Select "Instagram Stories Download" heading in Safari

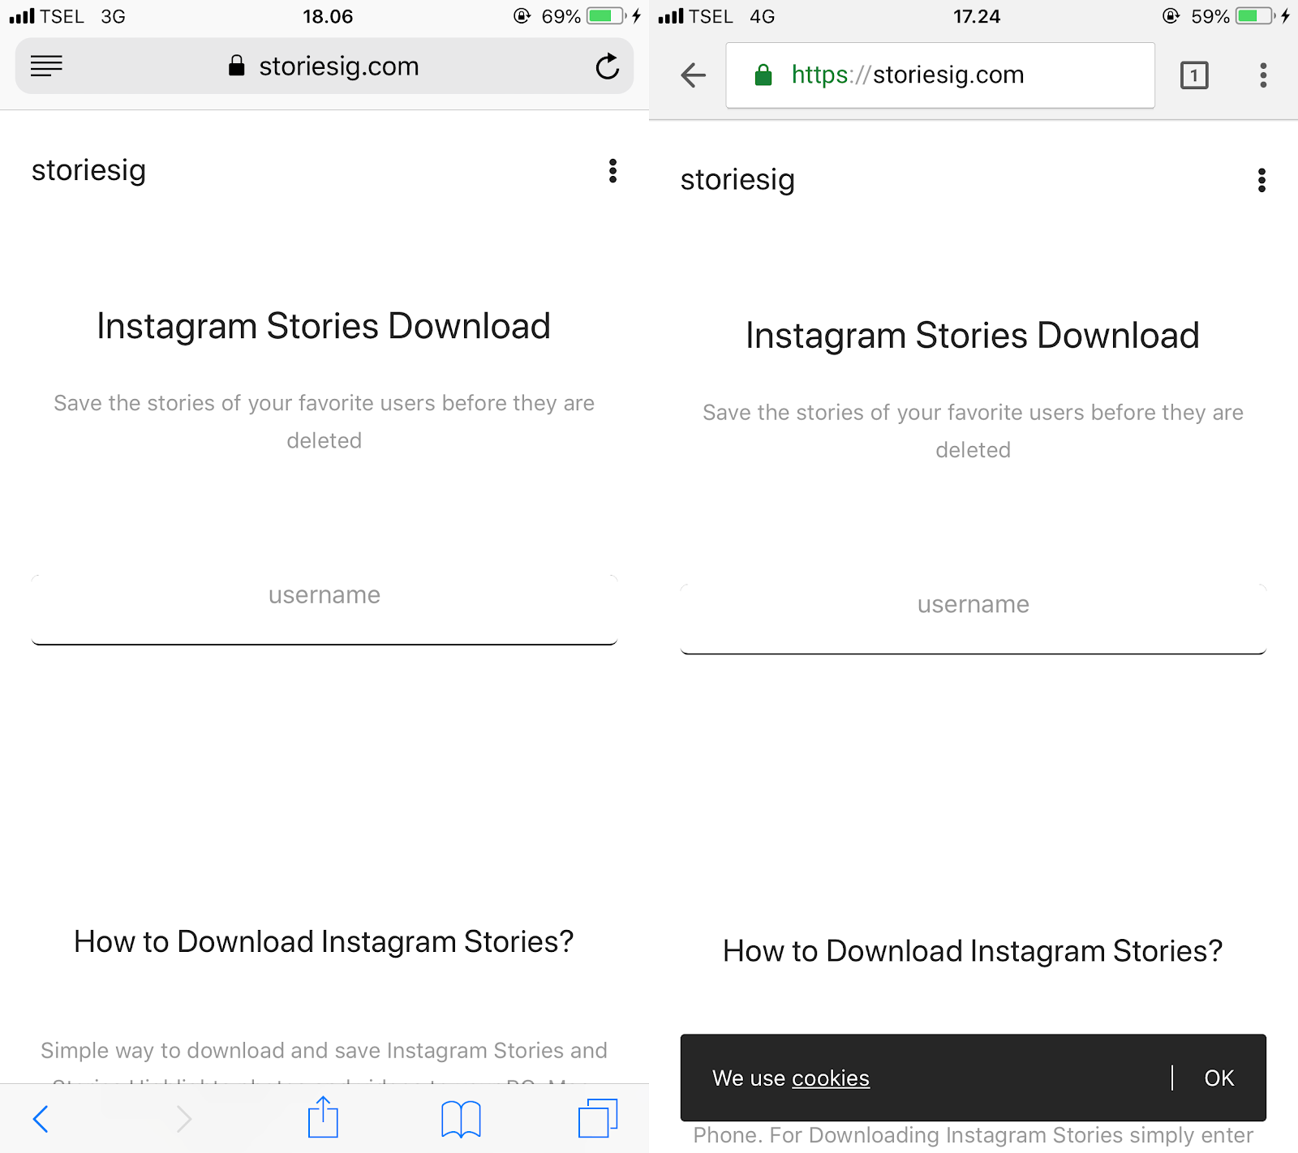[x=324, y=327]
